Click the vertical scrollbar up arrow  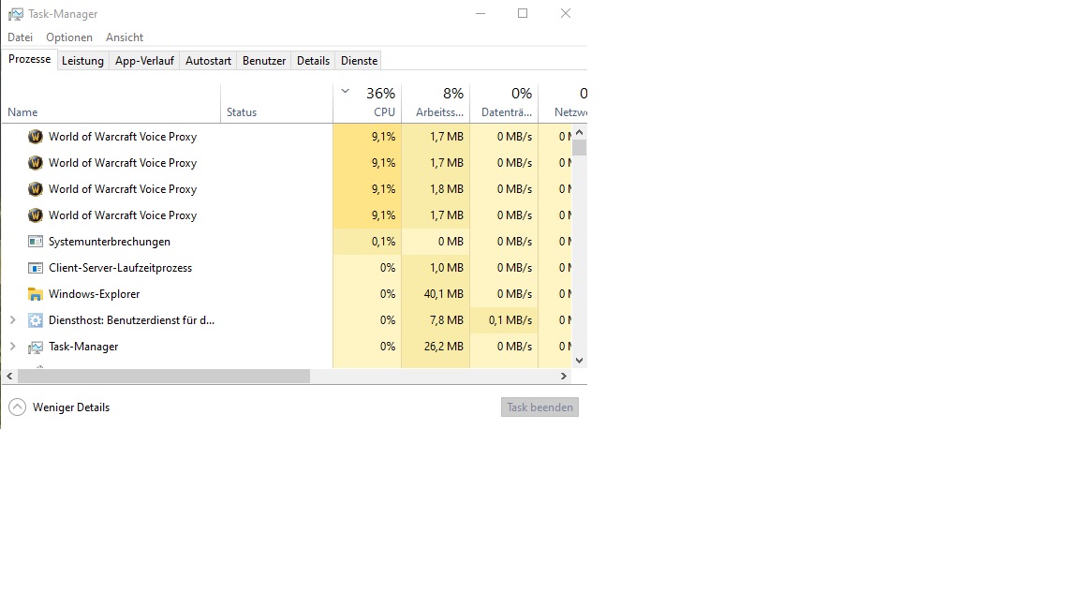(x=580, y=132)
